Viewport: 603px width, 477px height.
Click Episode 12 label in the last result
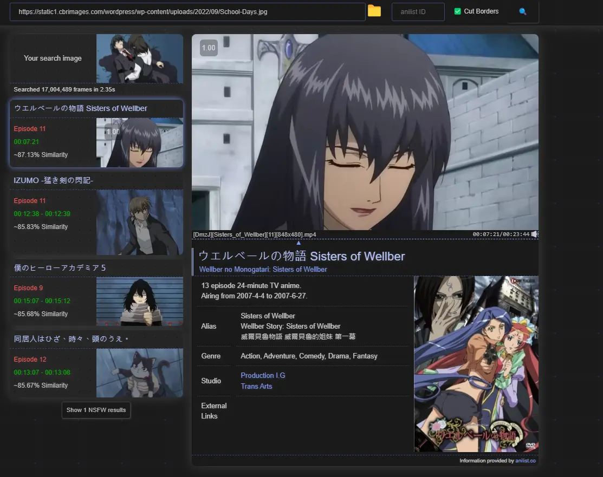click(x=30, y=360)
